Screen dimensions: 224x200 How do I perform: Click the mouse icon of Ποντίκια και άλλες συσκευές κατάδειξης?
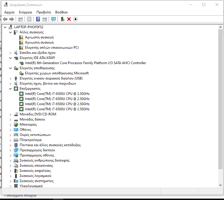pos(16,145)
